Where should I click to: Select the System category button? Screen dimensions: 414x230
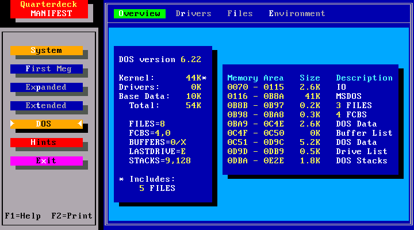[x=47, y=51]
